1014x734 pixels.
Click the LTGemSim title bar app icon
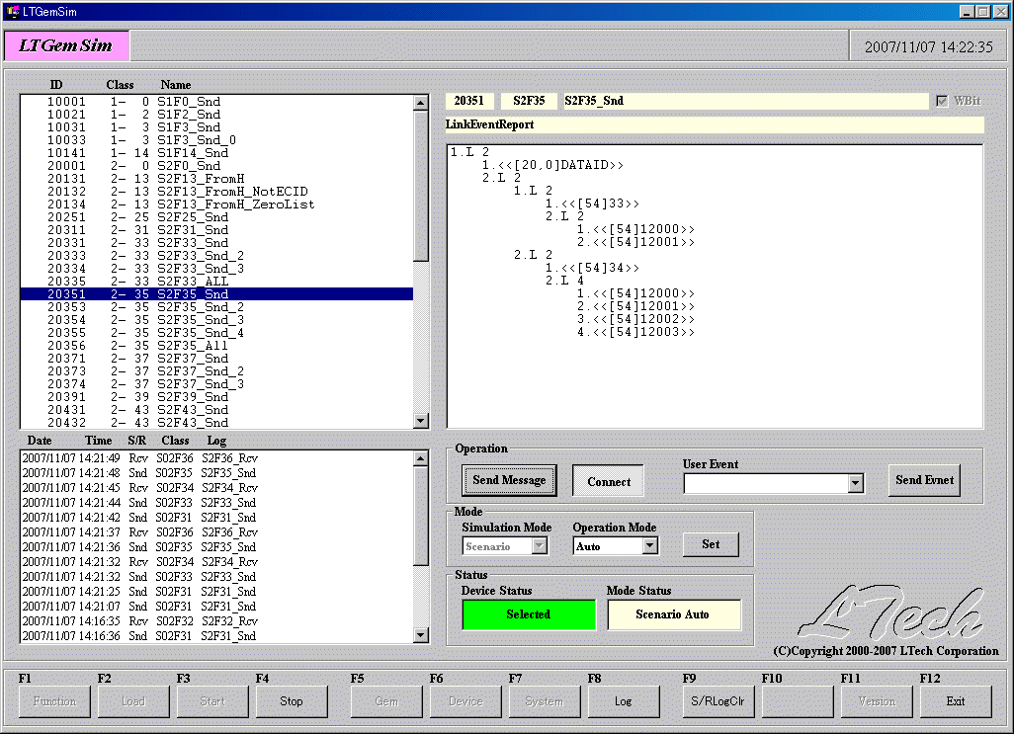click(x=13, y=12)
